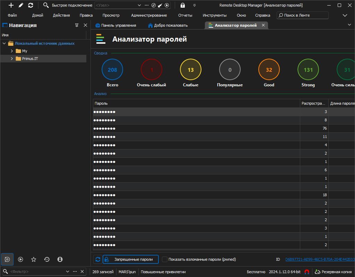355x277 pixels.
Task: Open the user vault person icon
Action: pyautogui.click(x=60, y=259)
